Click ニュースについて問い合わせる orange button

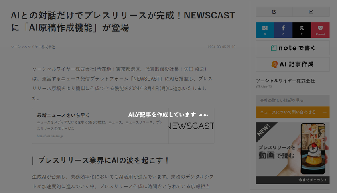point(292,112)
